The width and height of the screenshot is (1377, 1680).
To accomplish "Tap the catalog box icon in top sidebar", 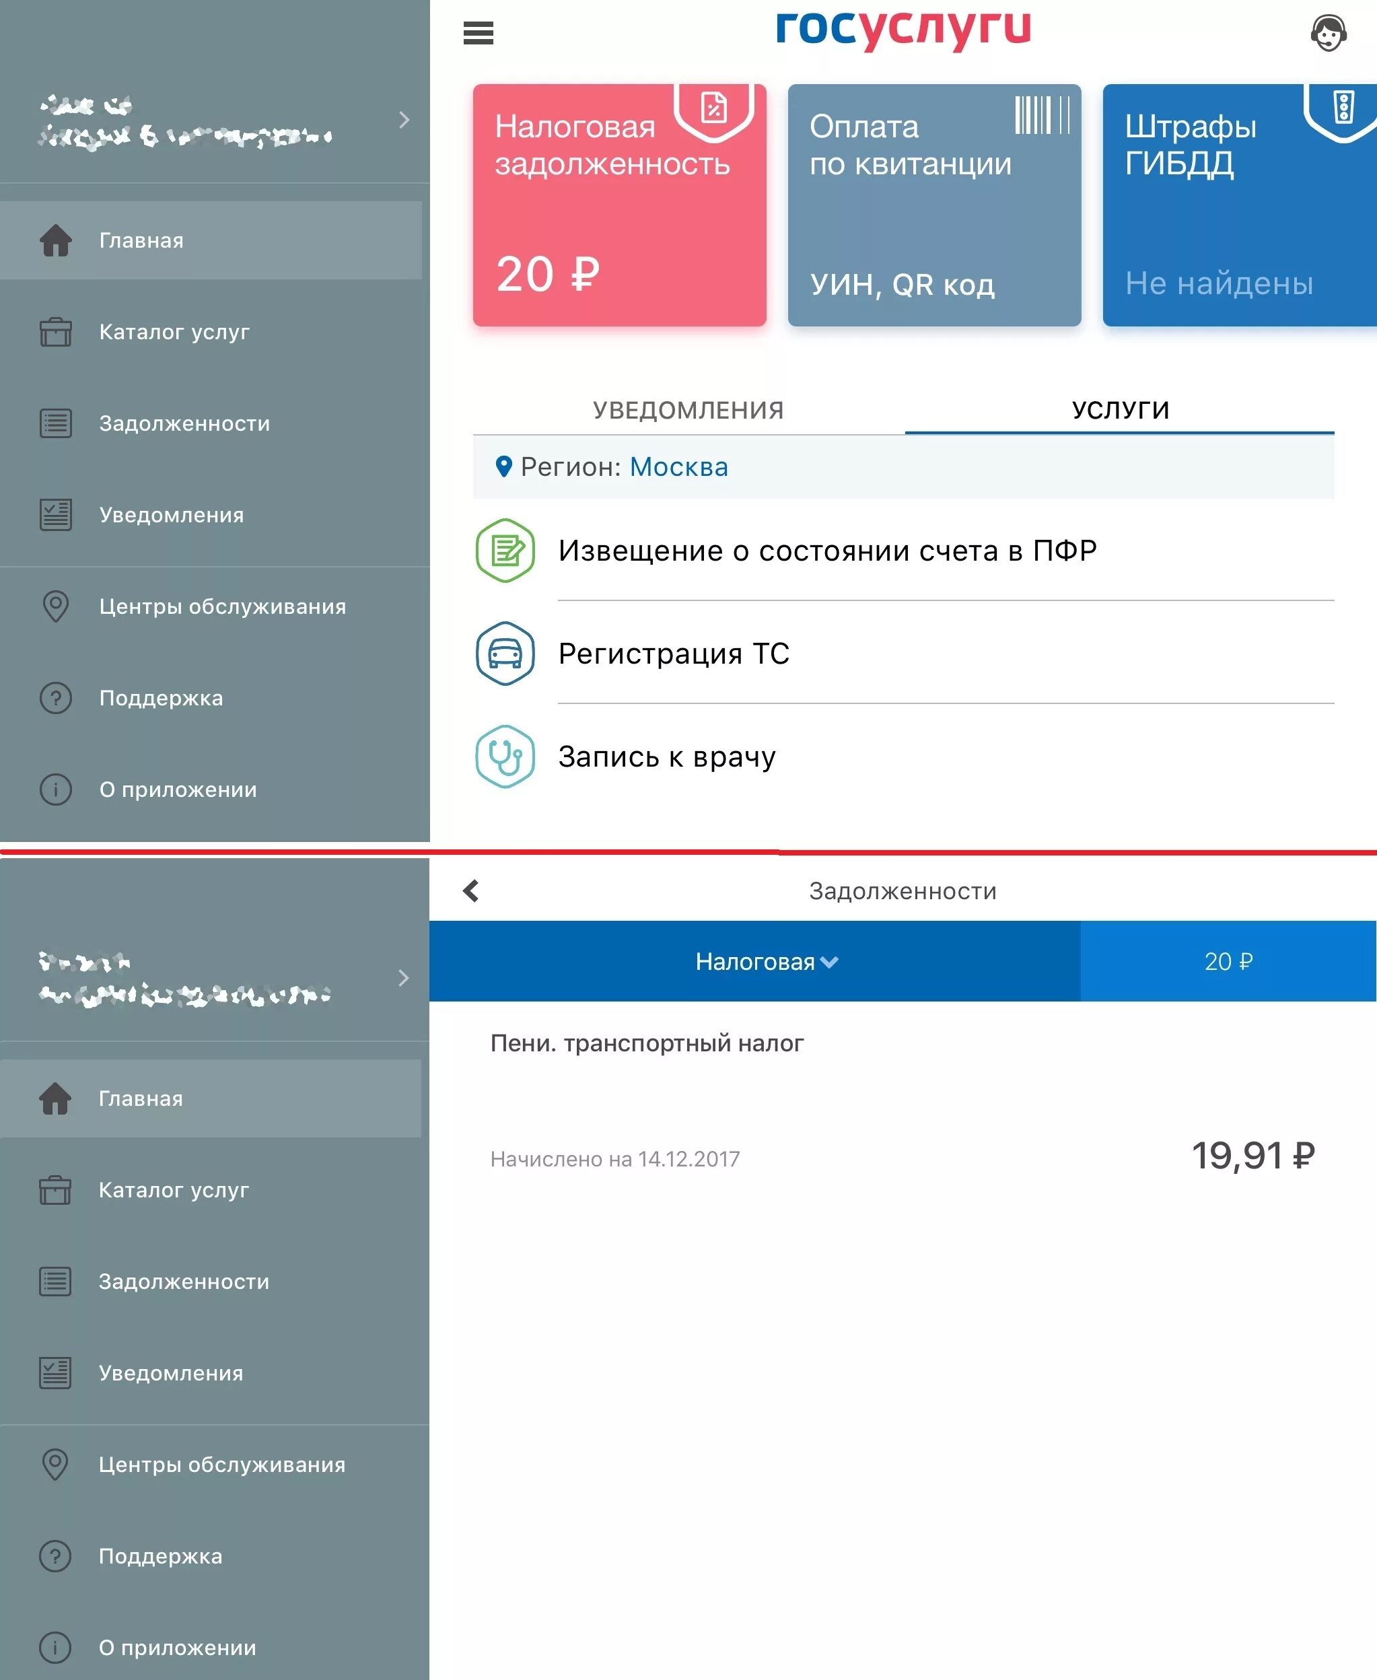I will (x=55, y=332).
